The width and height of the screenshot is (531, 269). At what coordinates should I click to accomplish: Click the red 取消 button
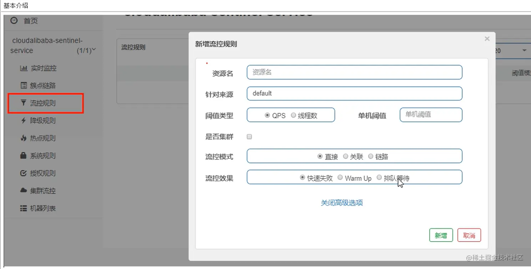469,235
